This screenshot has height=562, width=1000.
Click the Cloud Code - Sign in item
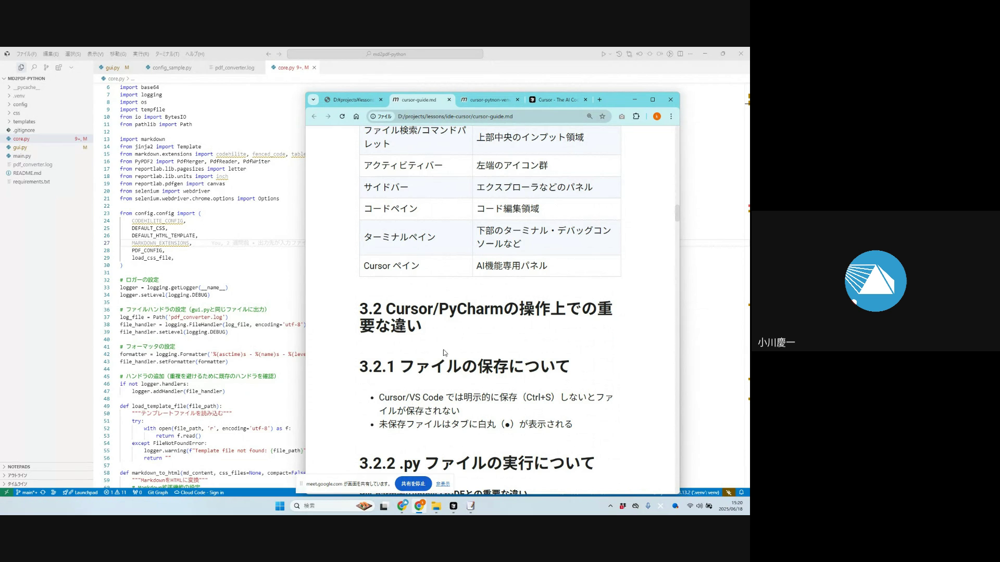point(199,492)
